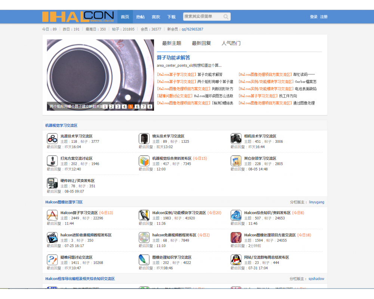
Task: Switch to 最新主题 tab
Action: [x=172, y=43]
